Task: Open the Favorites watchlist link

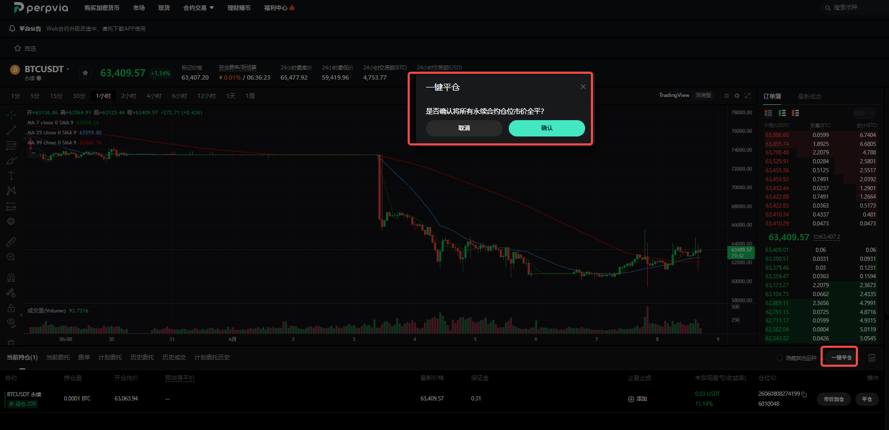Action: click(25, 48)
